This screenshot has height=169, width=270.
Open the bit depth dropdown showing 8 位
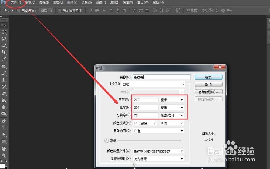(171, 123)
